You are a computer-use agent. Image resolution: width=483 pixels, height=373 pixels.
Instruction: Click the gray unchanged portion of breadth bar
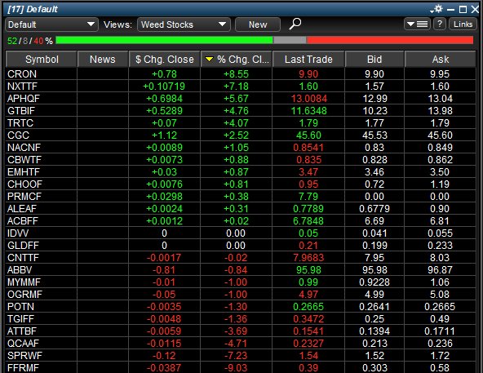tap(290, 40)
